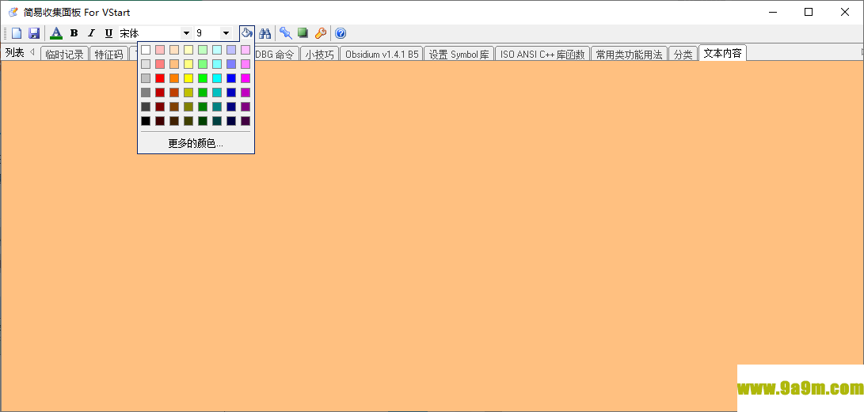Select the 小技巧 tab
The width and height of the screenshot is (864, 412).
point(320,55)
